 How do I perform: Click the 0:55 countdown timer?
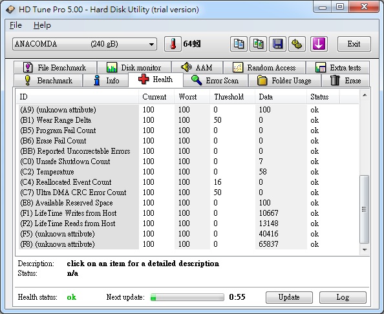(x=237, y=297)
